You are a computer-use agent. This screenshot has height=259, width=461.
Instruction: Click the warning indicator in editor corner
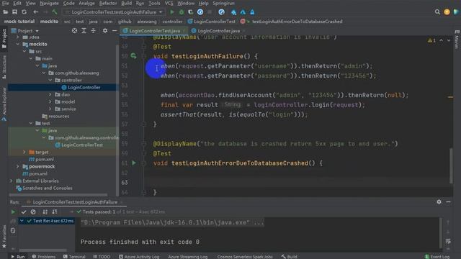pos(431,40)
